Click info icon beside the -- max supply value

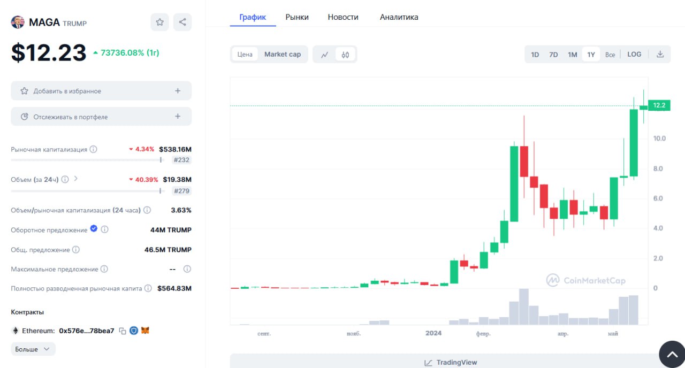tap(187, 269)
